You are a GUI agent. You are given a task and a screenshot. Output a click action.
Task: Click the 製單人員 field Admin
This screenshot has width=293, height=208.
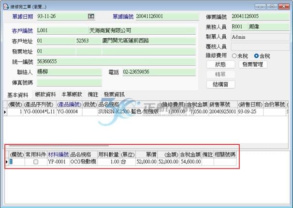point(260,37)
